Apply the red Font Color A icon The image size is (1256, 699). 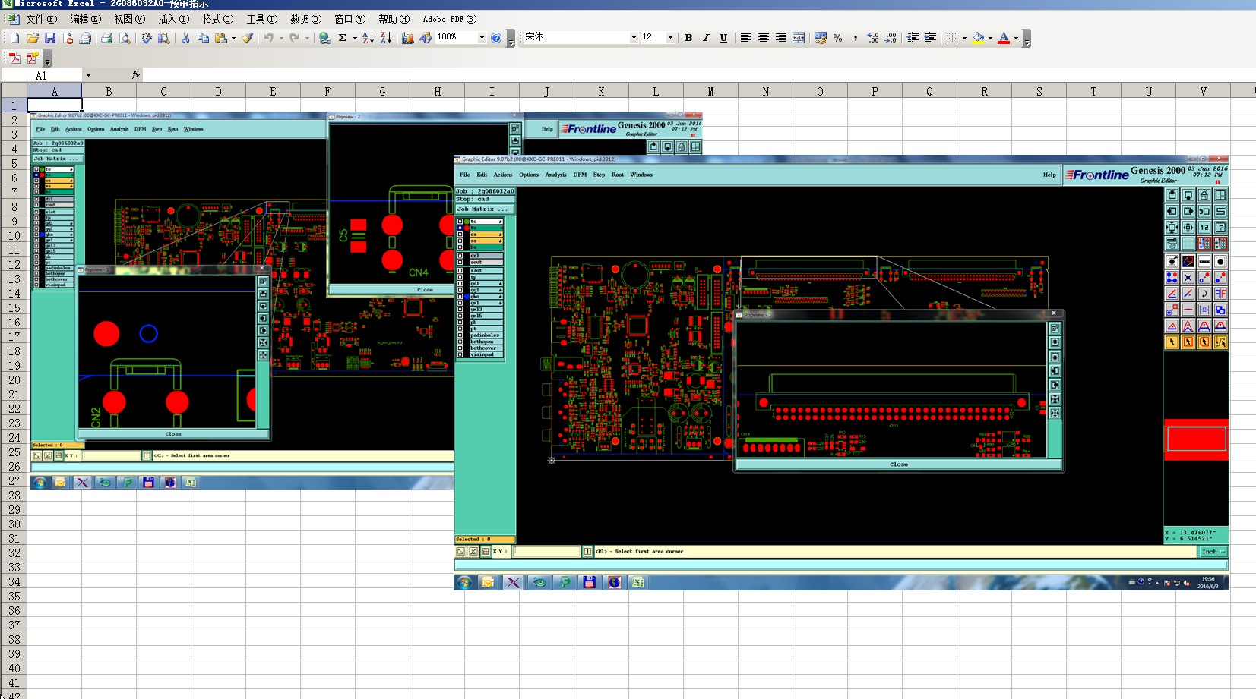(1004, 38)
